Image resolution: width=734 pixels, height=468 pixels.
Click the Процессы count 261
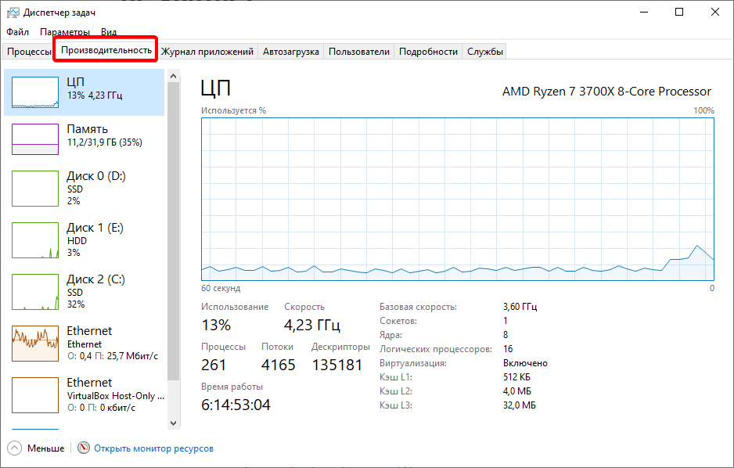point(214,365)
